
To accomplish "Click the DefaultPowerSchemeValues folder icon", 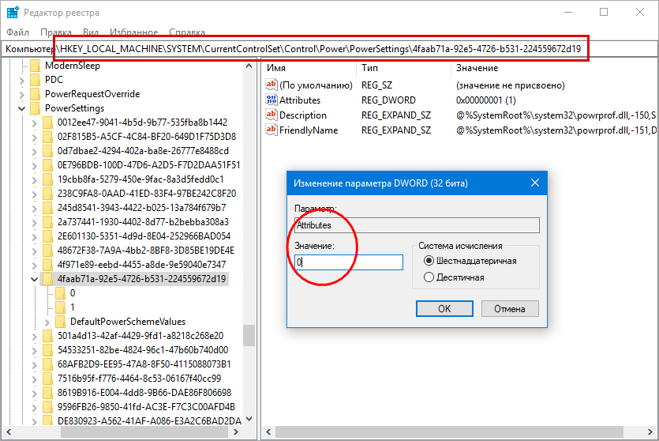I will coord(61,322).
